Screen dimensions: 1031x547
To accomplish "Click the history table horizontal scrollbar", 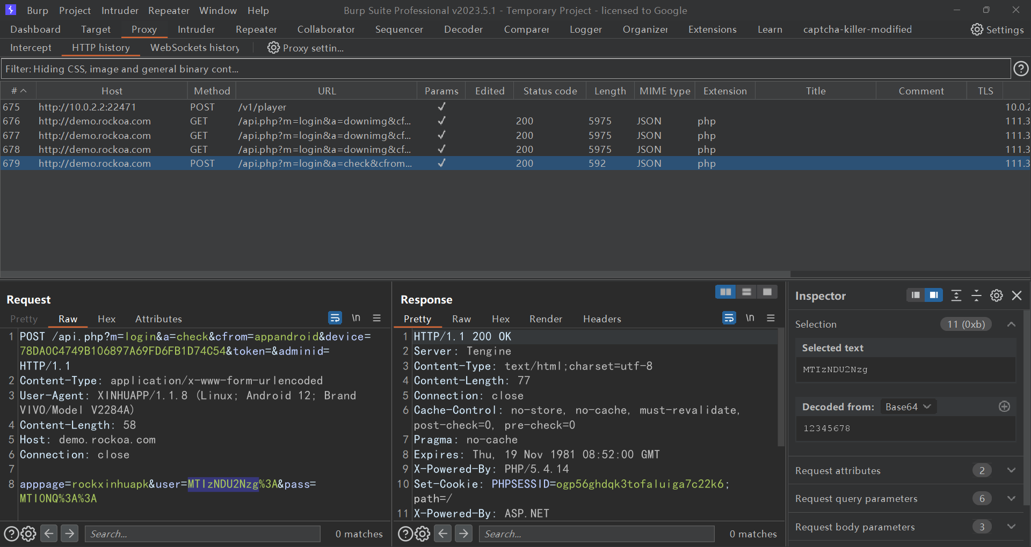I will [x=395, y=274].
